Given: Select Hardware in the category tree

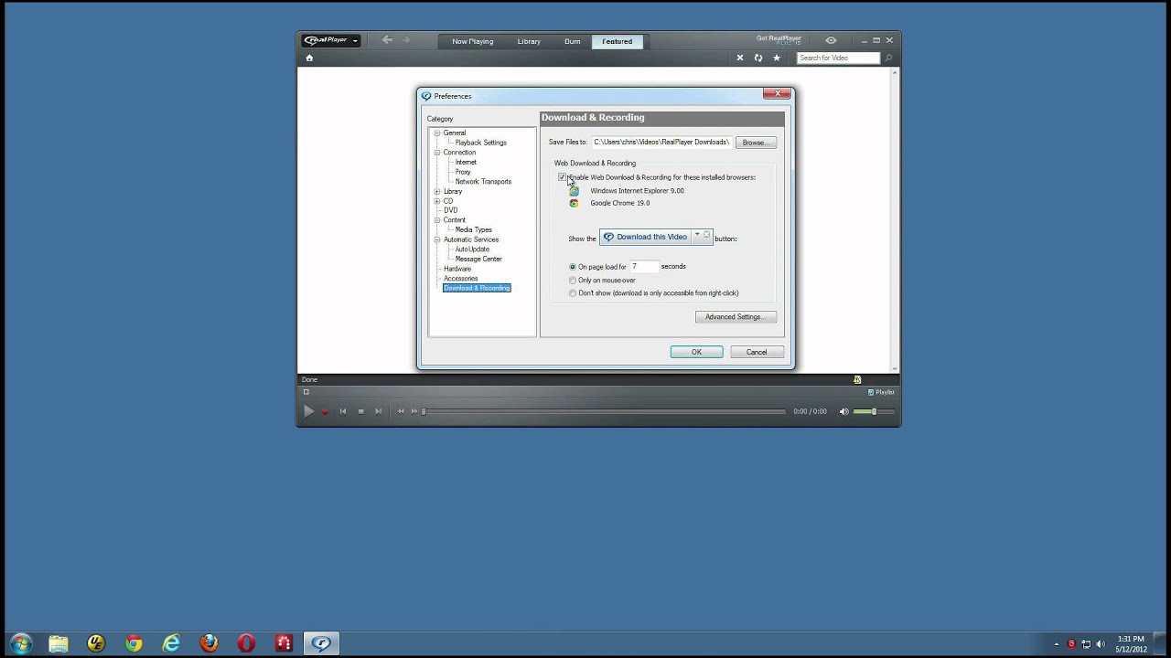Looking at the screenshot, I should click(457, 269).
